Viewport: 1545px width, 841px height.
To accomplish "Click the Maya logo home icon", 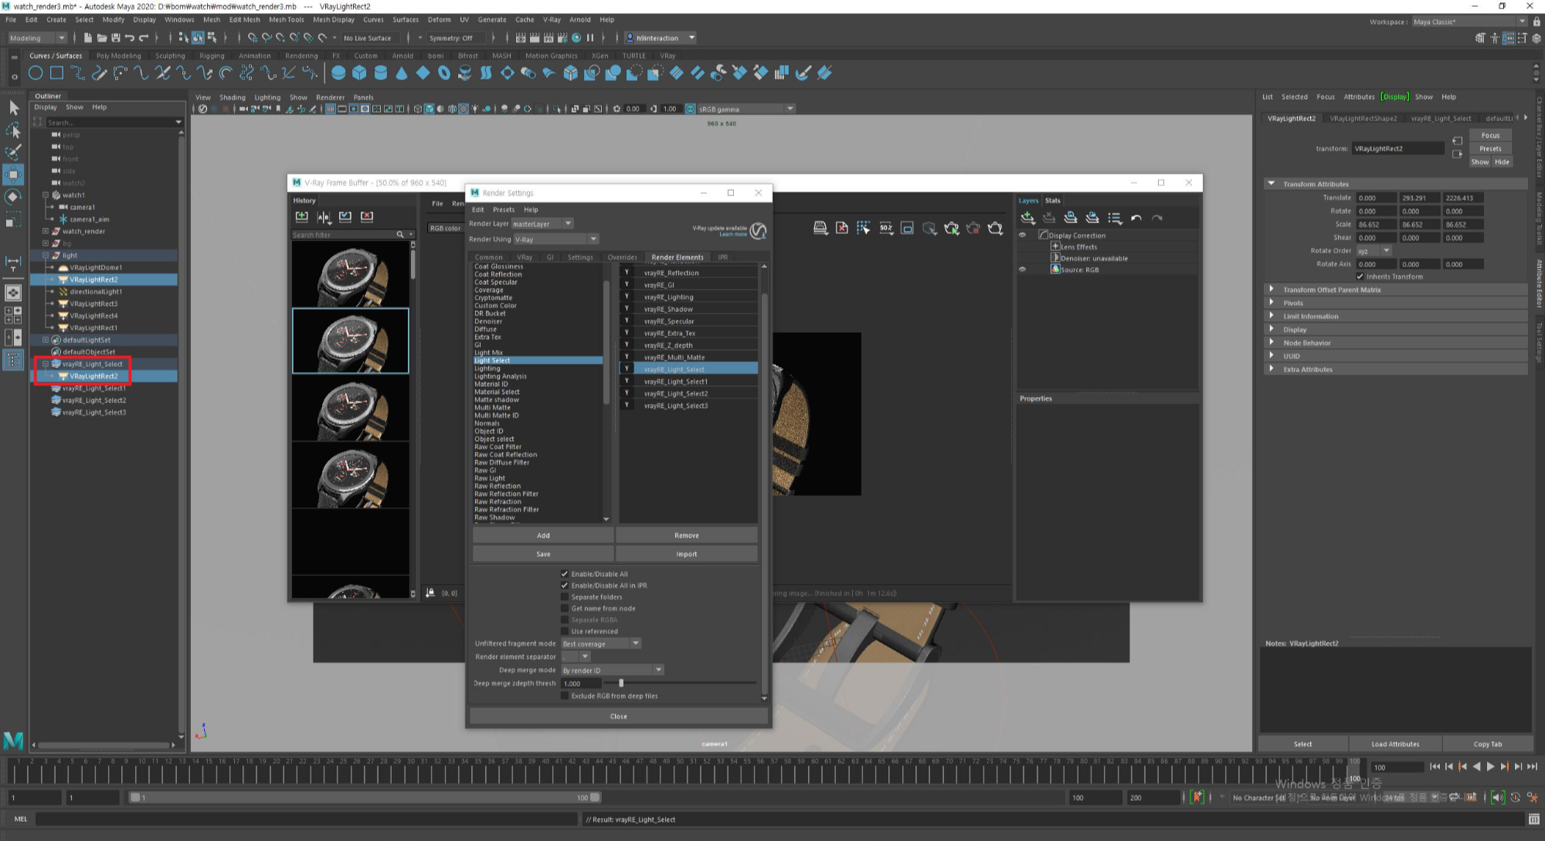I will [x=13, y=741].
